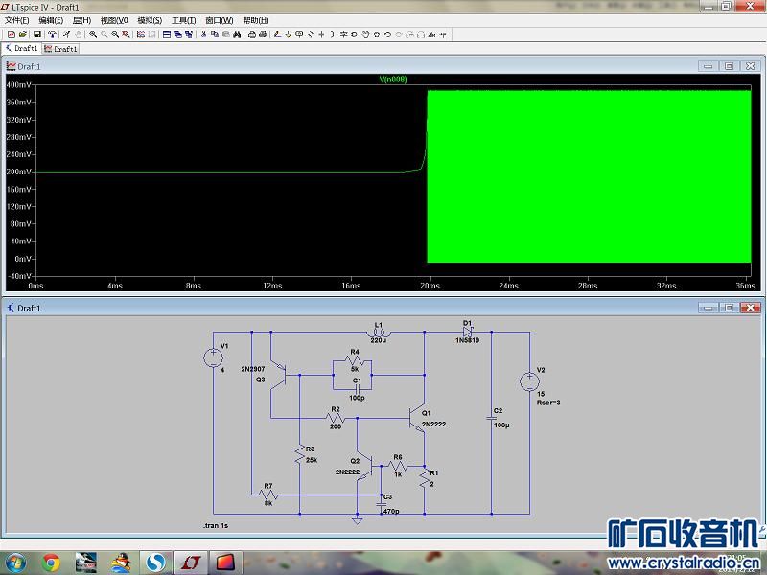Click the .tran 1s directive text

217,526
